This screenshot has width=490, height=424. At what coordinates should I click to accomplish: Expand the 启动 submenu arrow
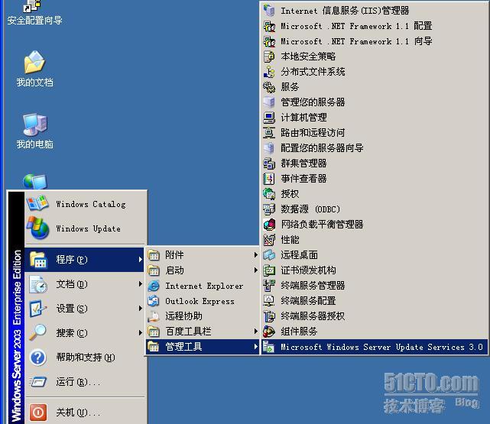(x=256, y=270)
